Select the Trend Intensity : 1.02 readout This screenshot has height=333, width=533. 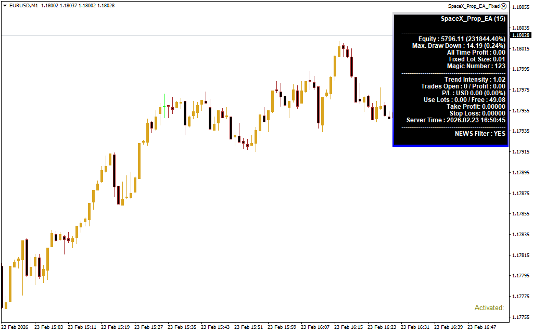pyautogui.click(x=475, y=80)
